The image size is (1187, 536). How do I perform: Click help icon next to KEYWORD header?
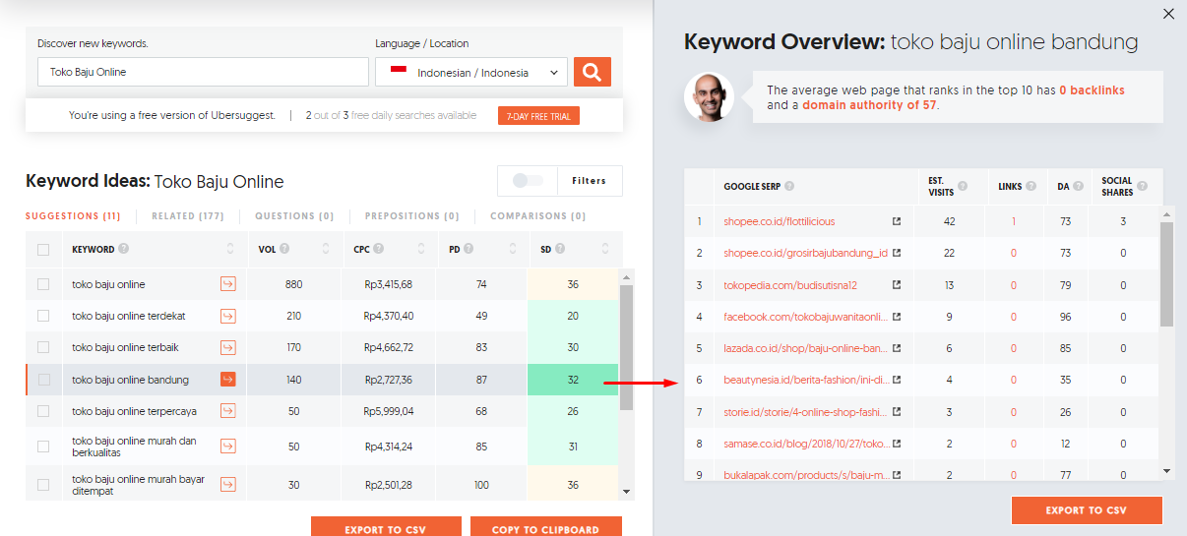coord(123,250)
